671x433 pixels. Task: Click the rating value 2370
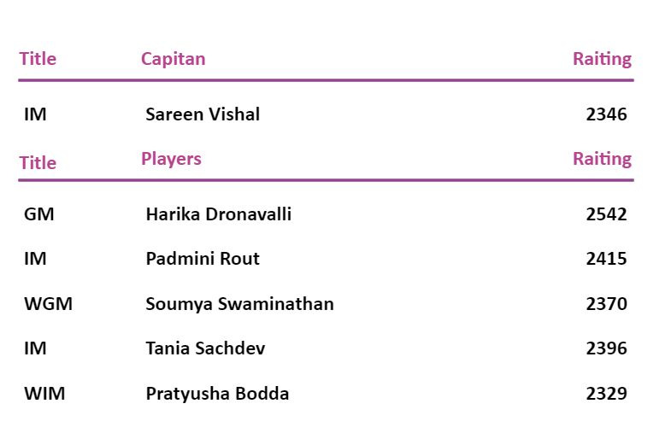pos(606,304)
